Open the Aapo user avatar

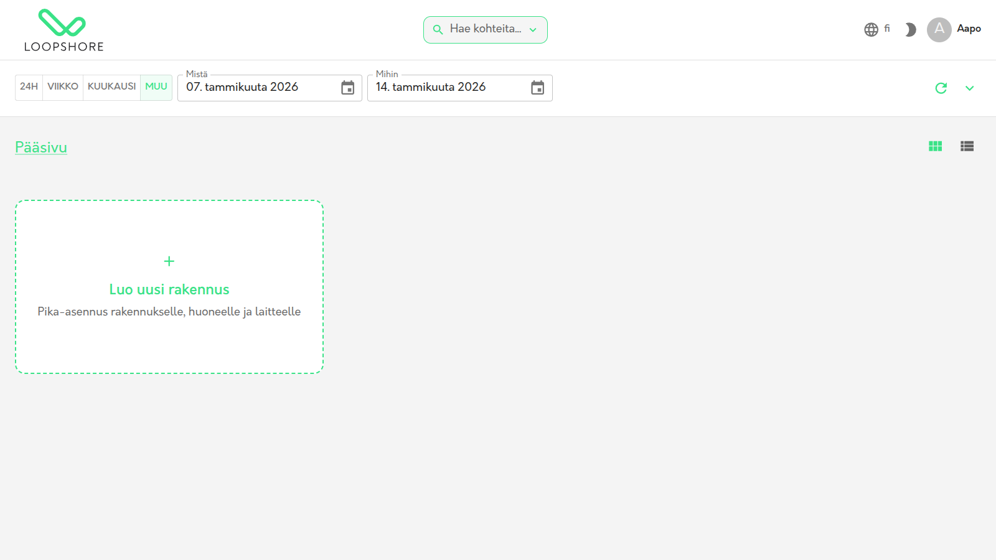(x=939, y=29)
